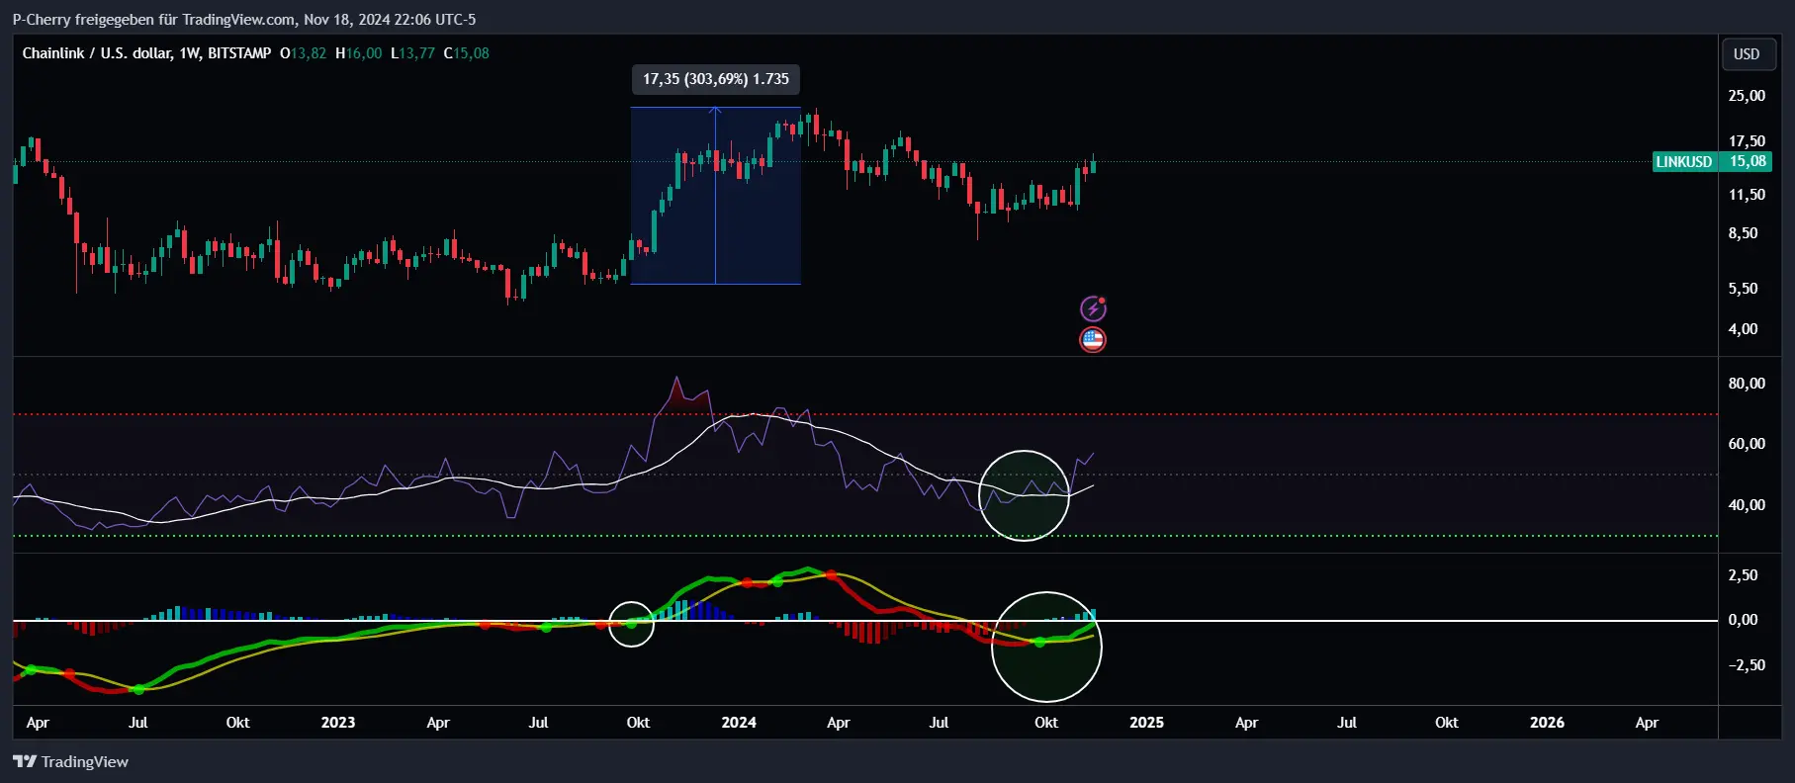Screen dimensions: 1795x783
Task: Click the purple lightning event icon
Action: click(1092, 308)
